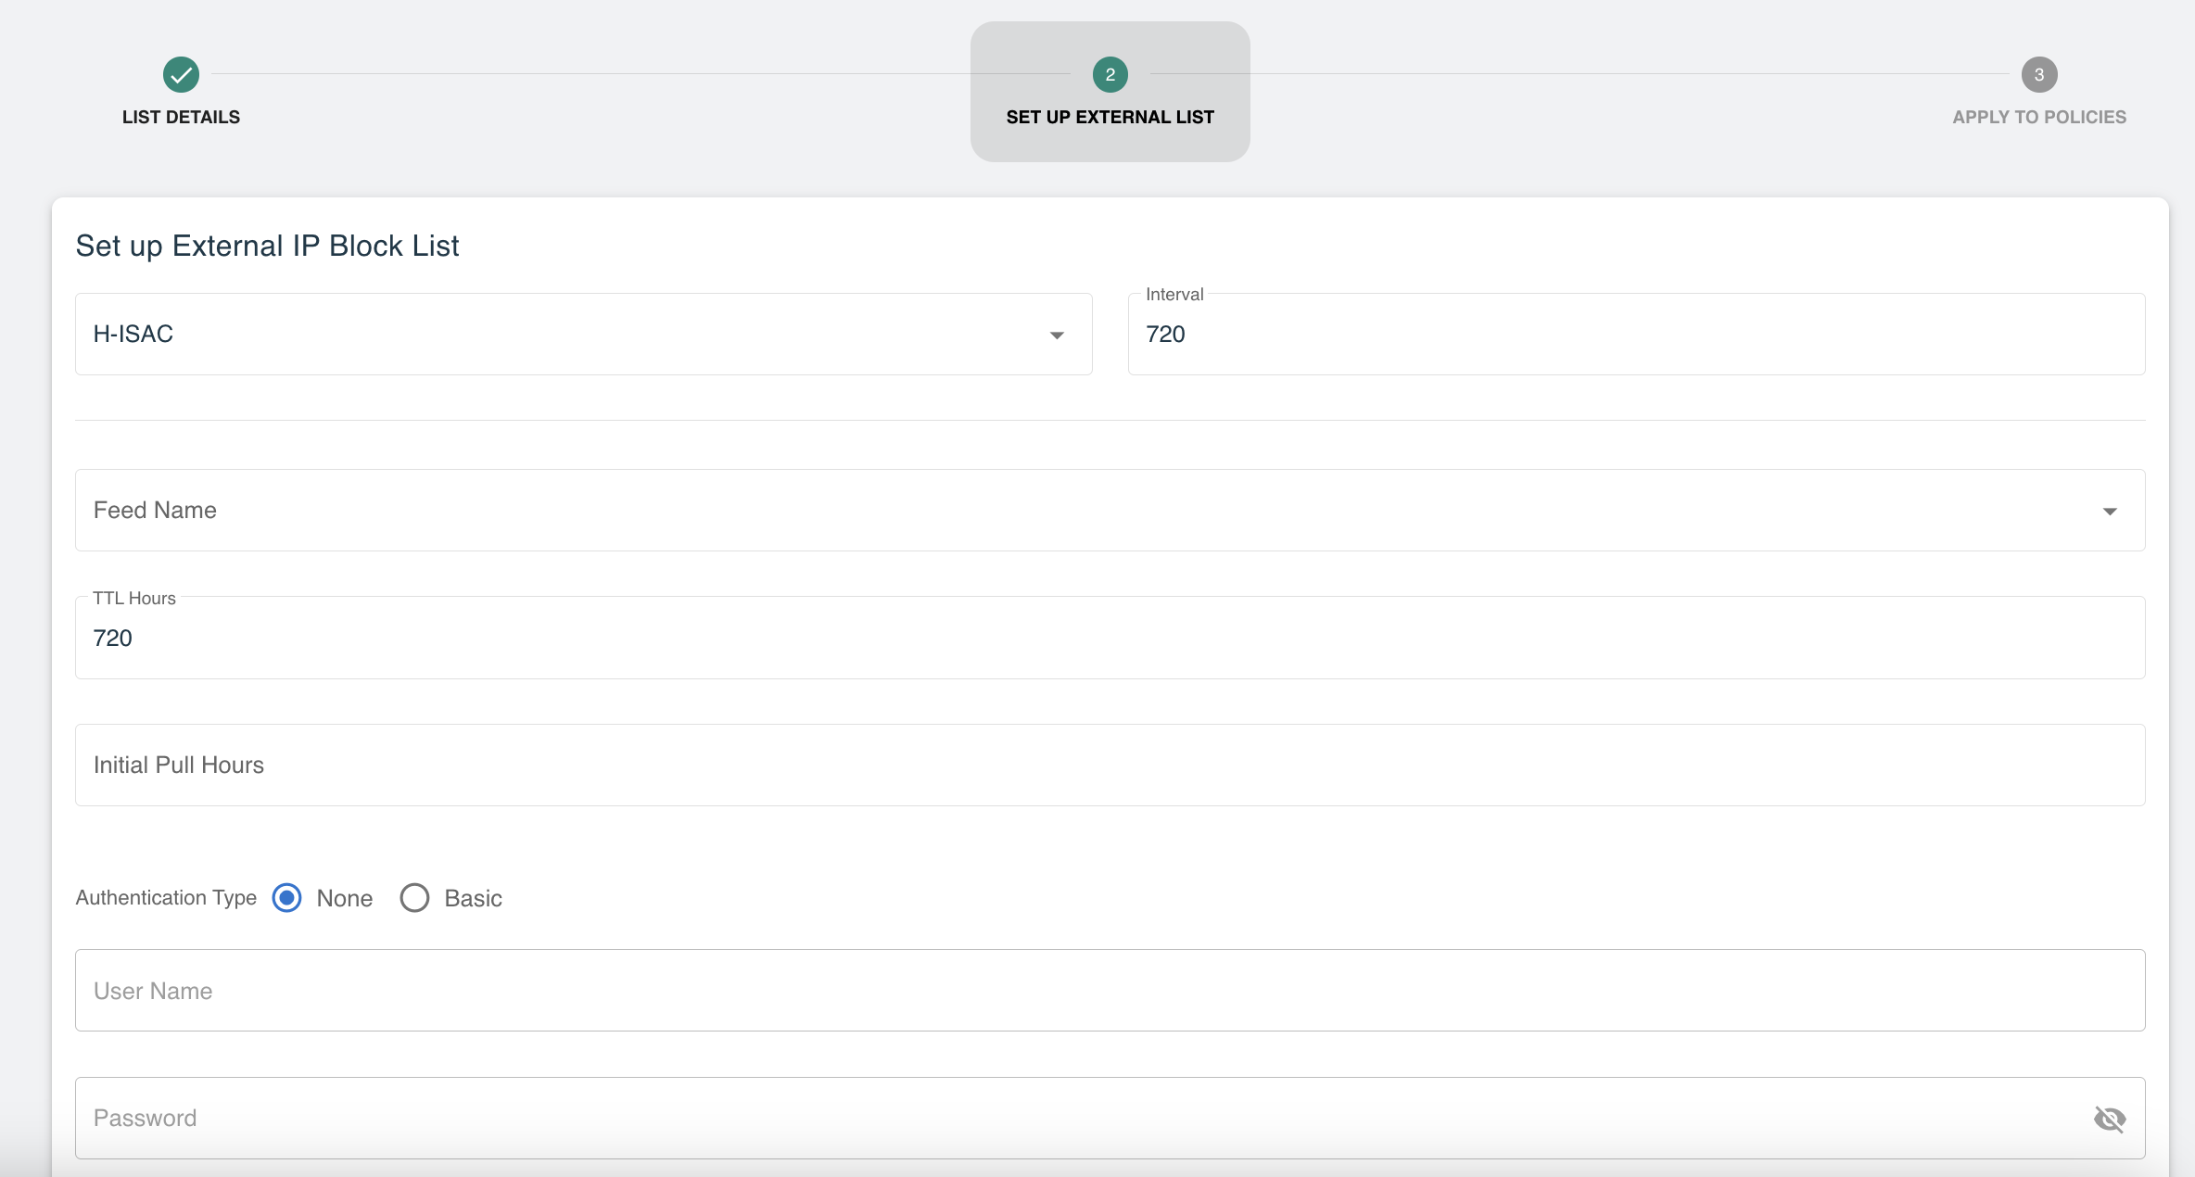
Task: Expand the Feed Name dropdown arrow
Action: point(2109,512)
